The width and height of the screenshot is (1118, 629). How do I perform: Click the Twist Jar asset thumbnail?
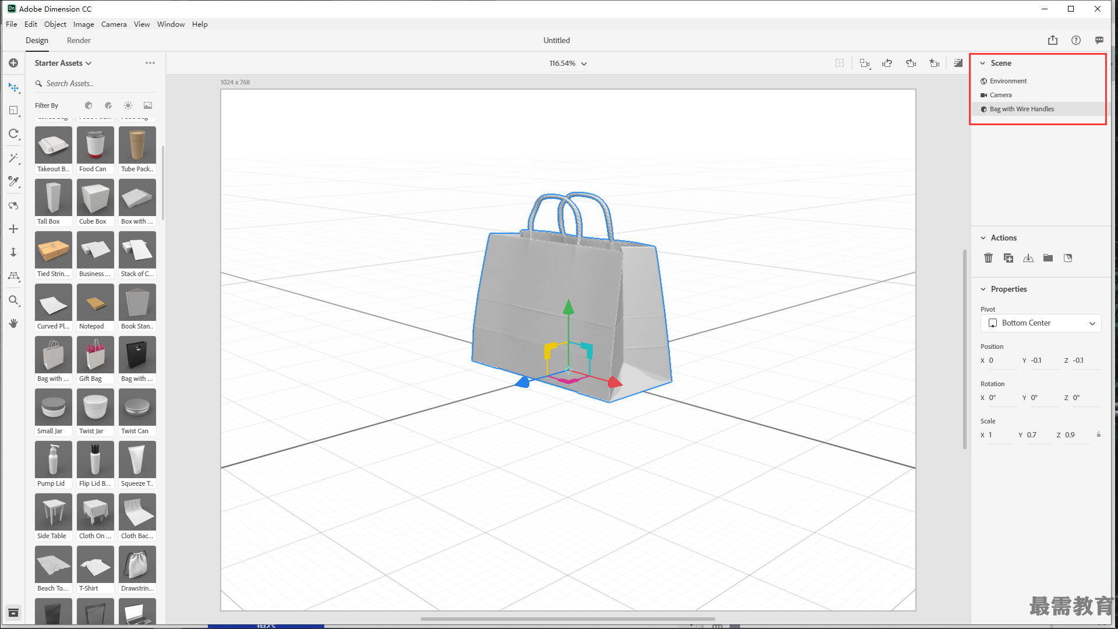[95, 407]
